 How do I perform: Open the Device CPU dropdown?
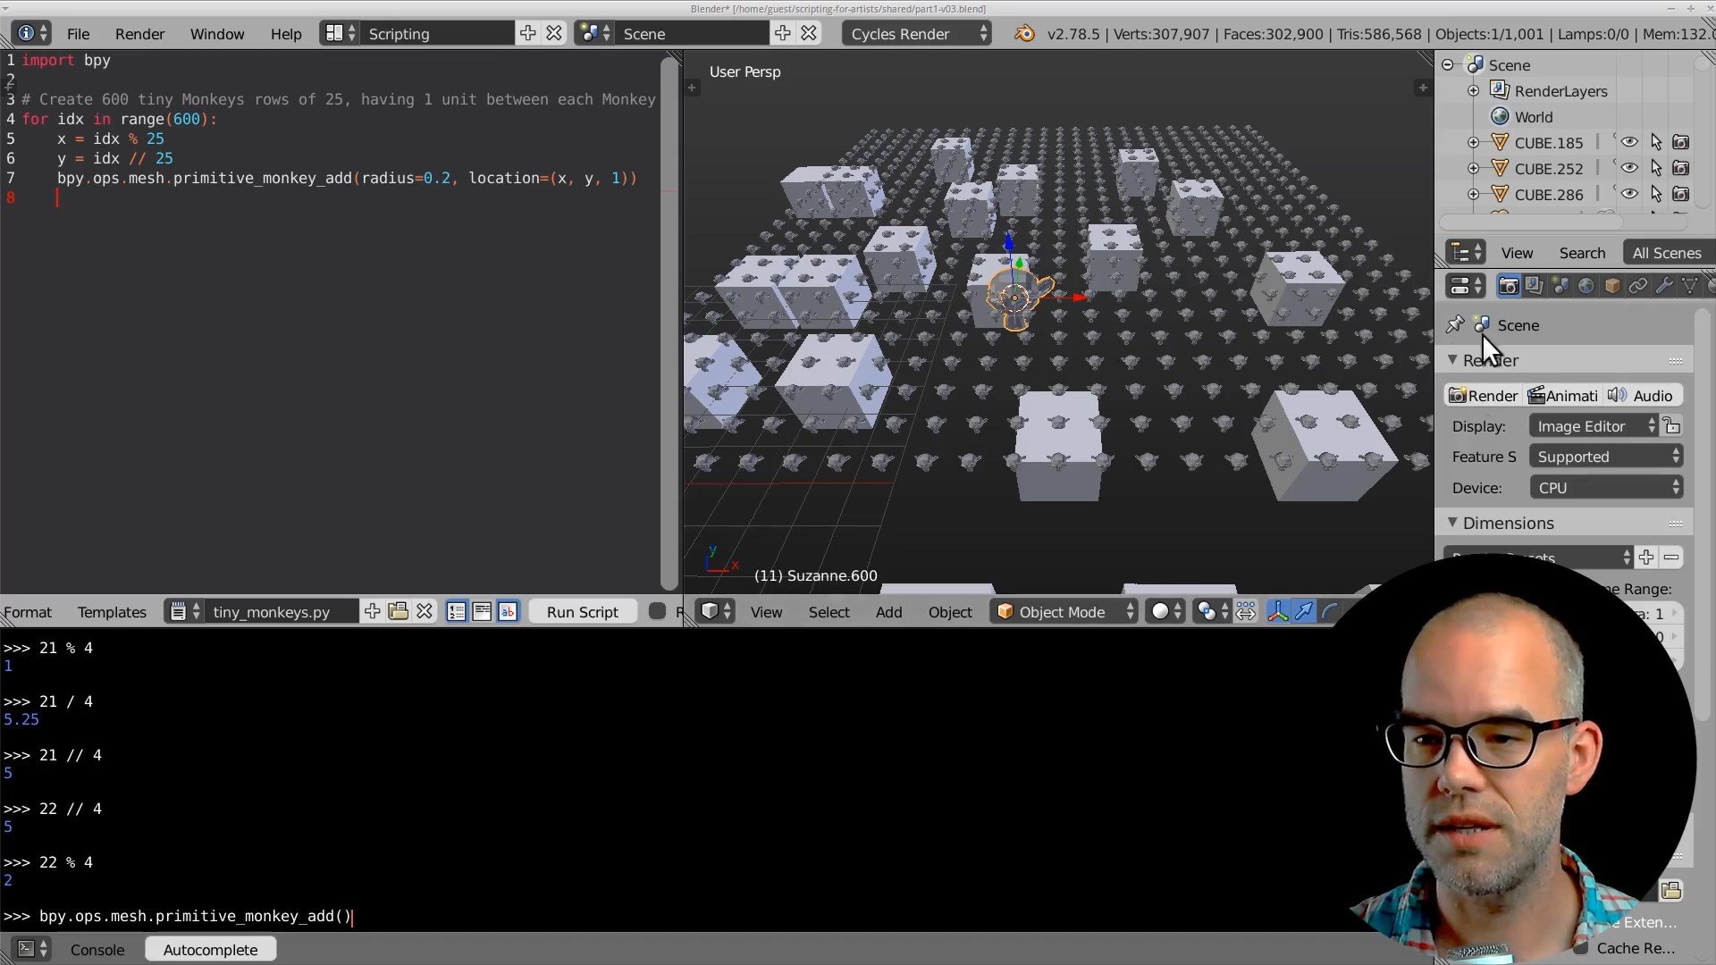coord(1606,488)
